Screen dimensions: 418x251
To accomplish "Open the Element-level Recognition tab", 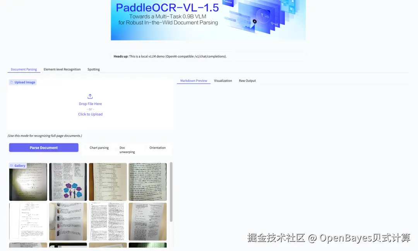I will coord(62,69).
